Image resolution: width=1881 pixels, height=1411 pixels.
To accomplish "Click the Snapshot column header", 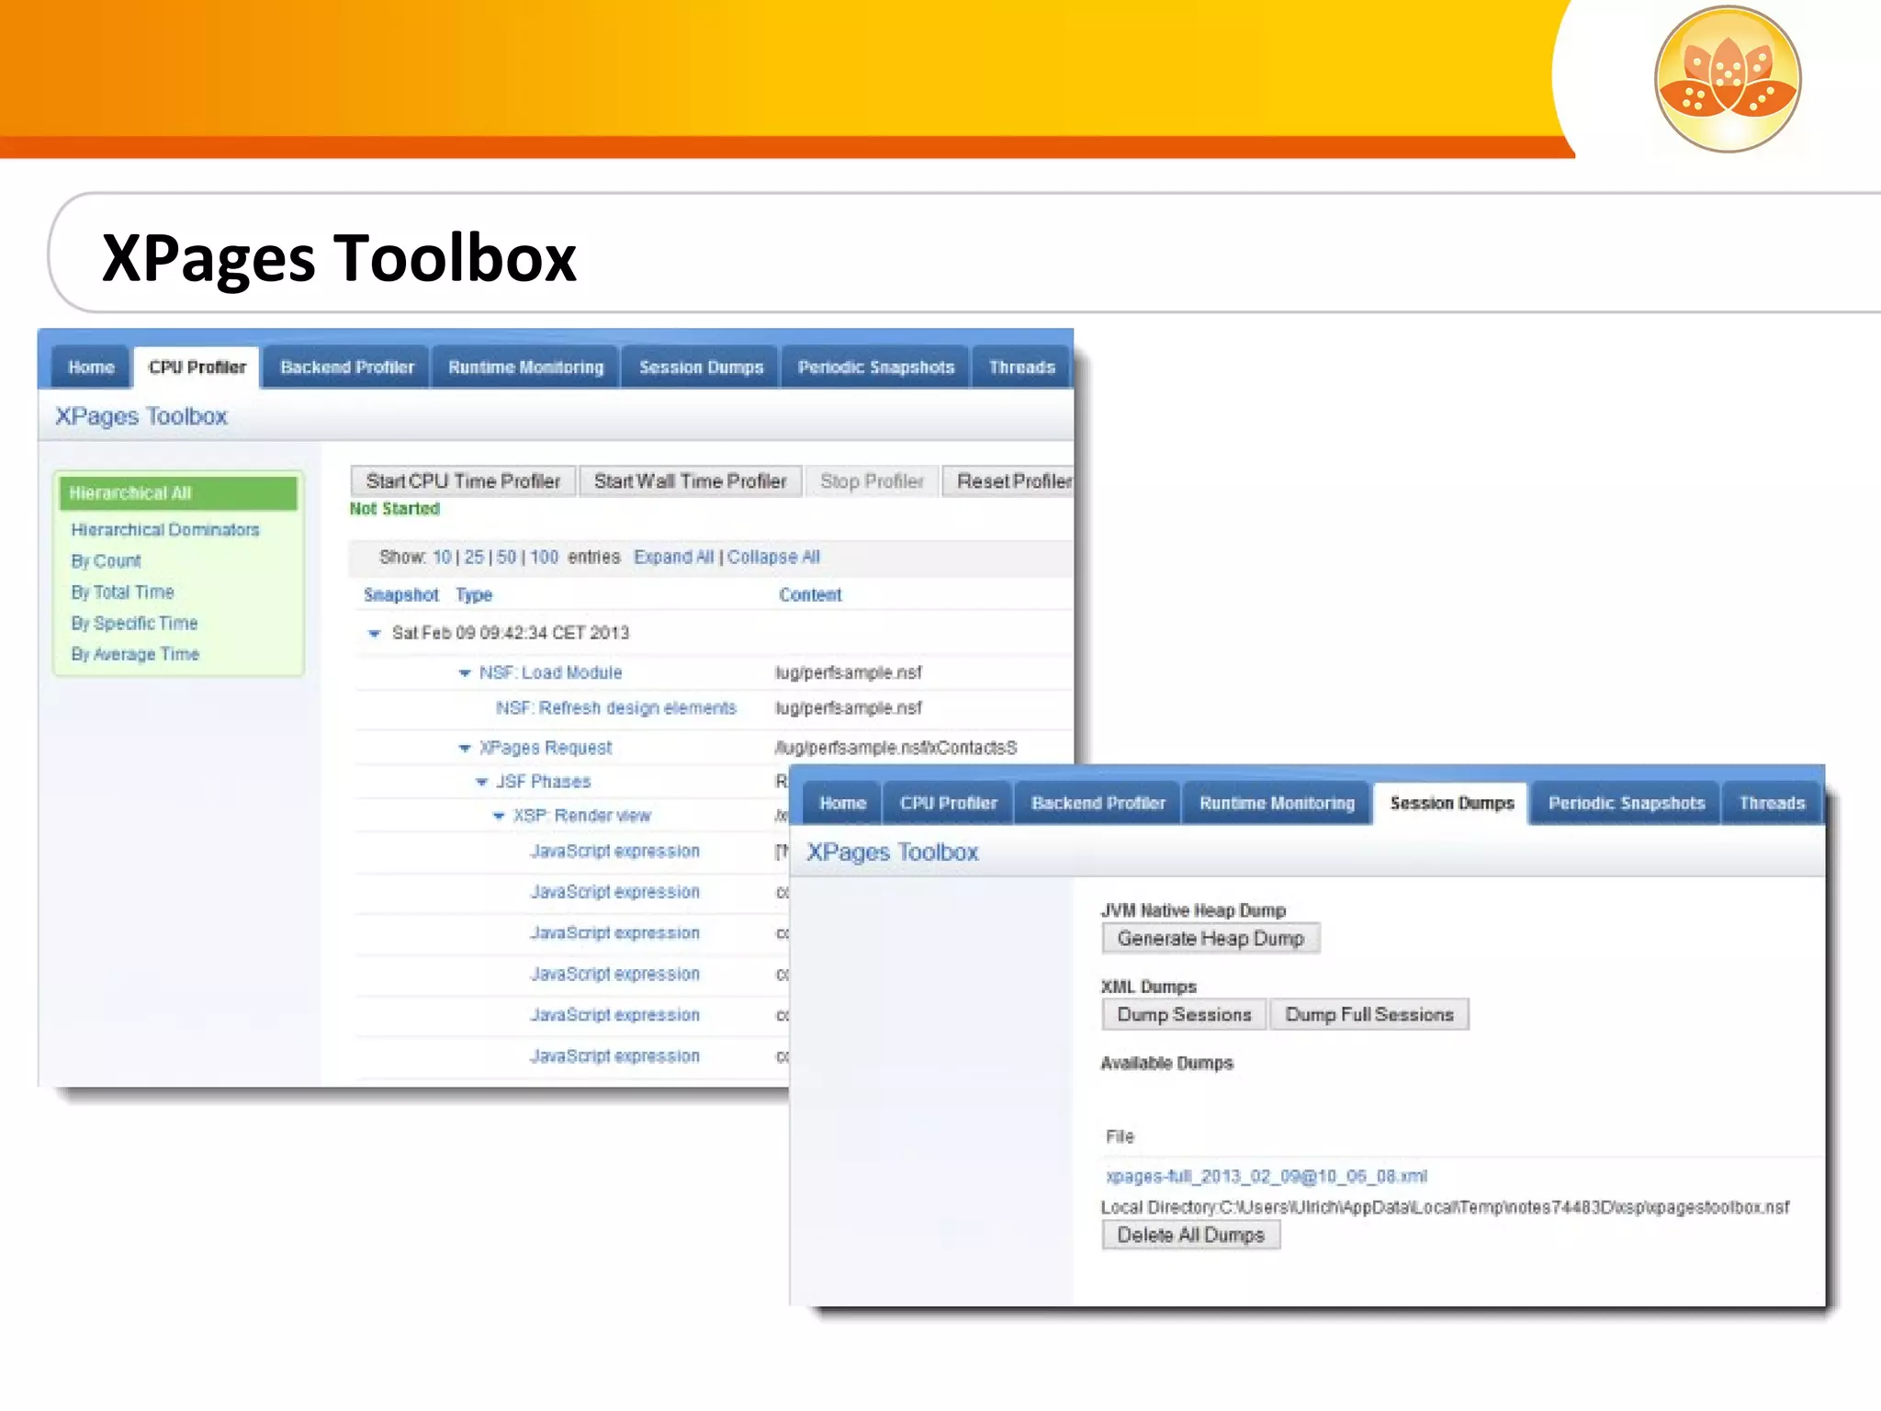I will pos(401,595).
